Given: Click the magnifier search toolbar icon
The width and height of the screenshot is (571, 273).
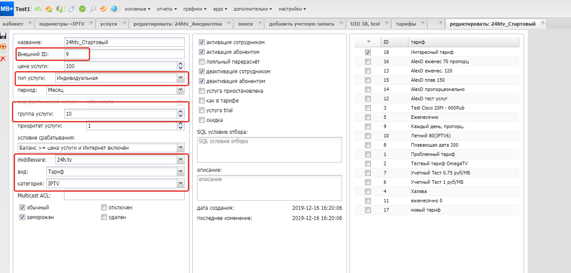Looking at the screenshot, I should tap(93, 9).
